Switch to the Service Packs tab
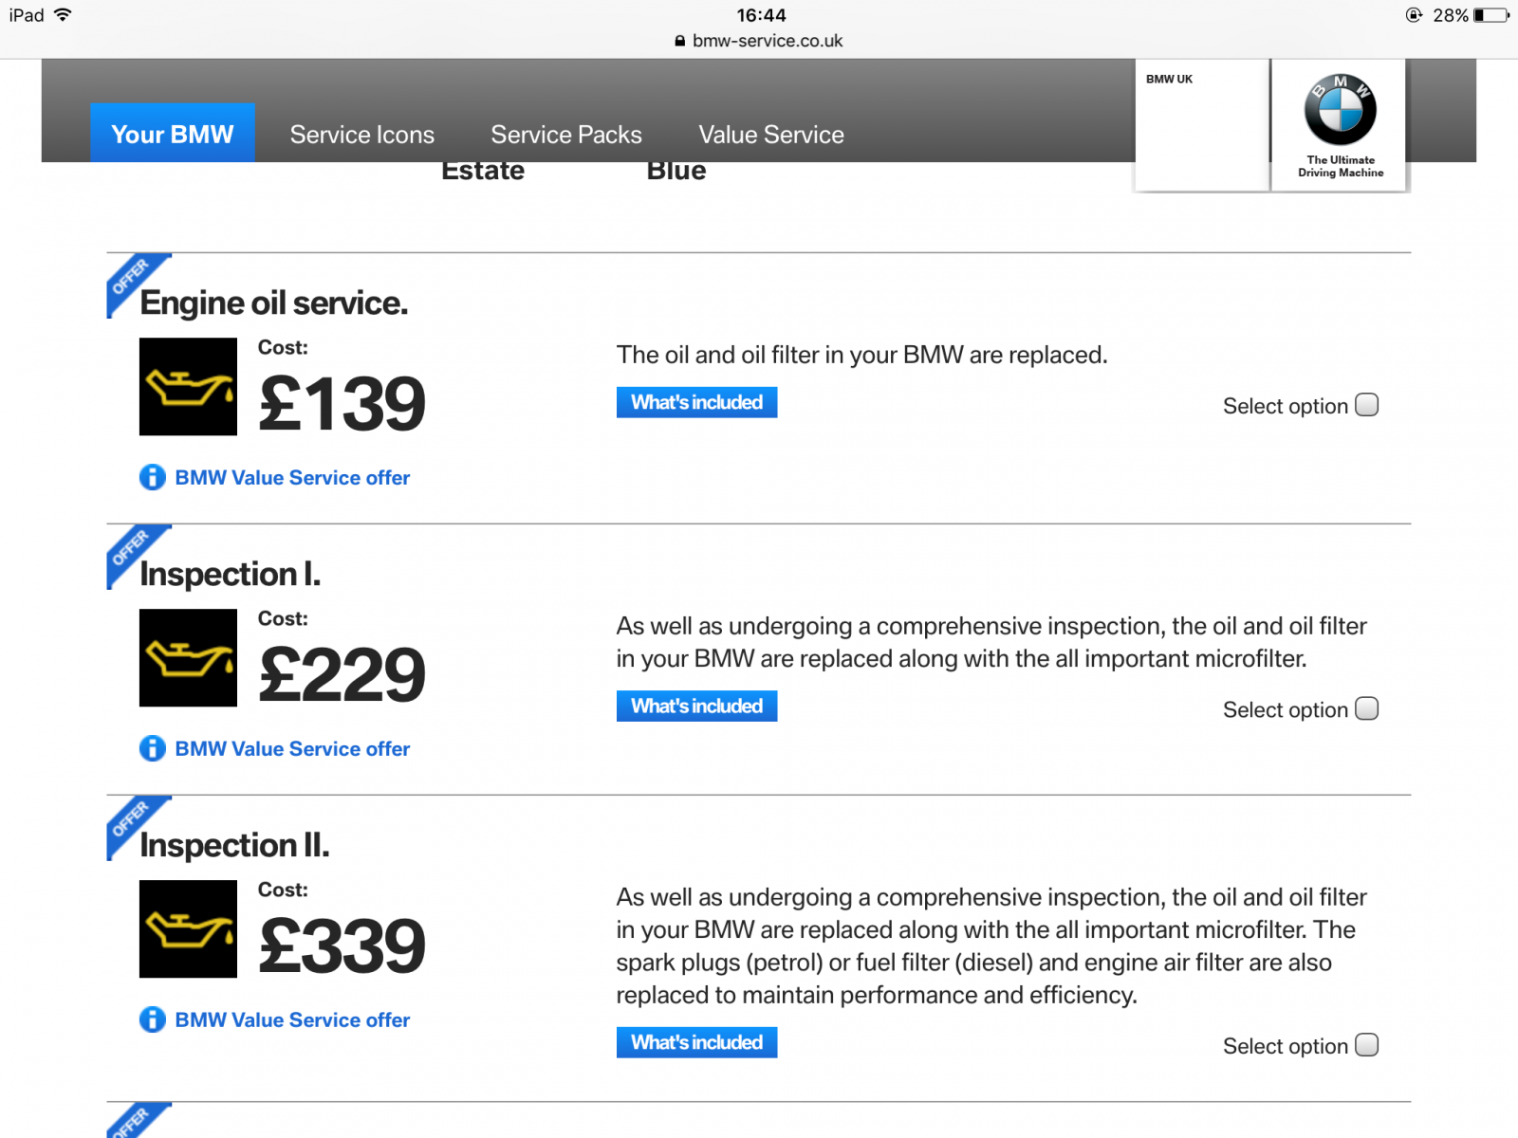The image size is (1518, 1138). coord(566,135)
